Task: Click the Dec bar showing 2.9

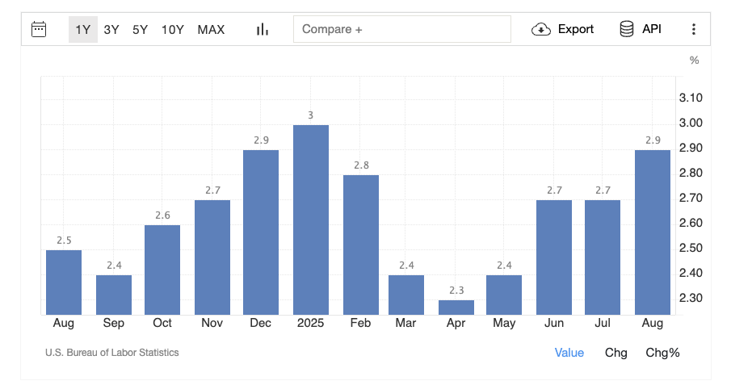Action: pyautogui.click(x=261, y=232)
